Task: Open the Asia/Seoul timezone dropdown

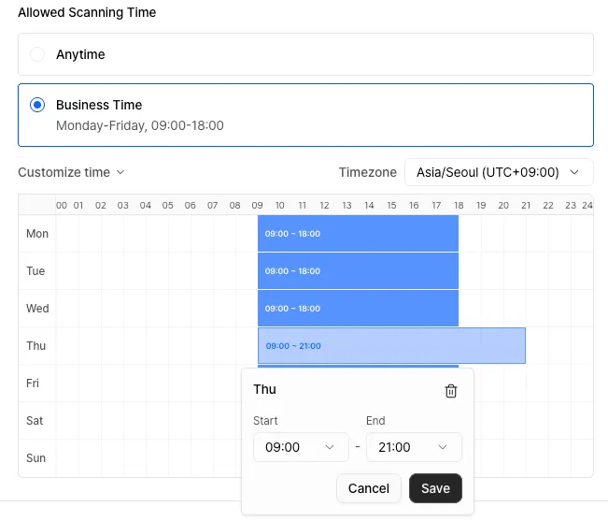Action: tap(498, 172)
